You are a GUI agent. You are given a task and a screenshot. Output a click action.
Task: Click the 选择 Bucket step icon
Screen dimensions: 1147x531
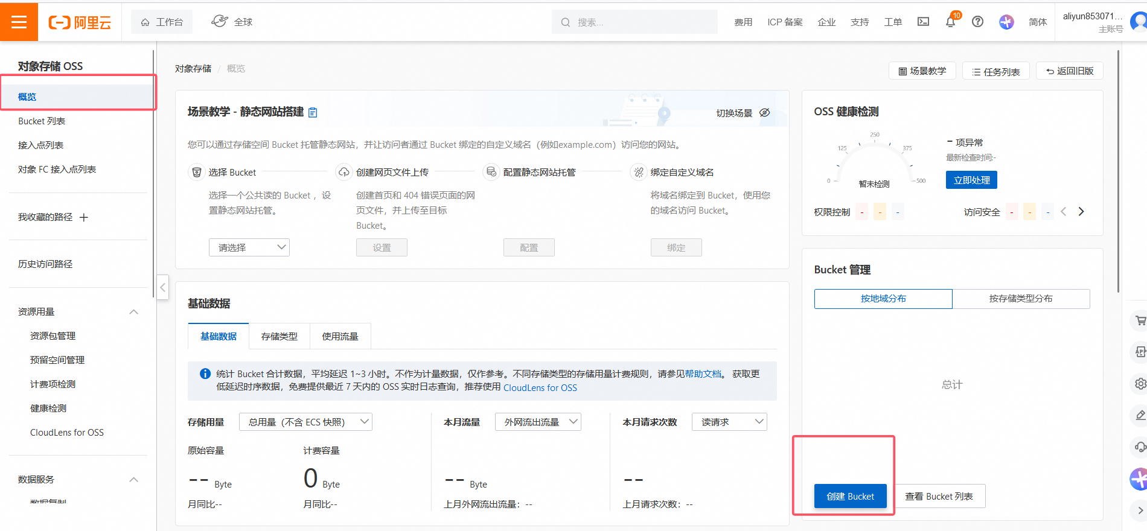click(196, 172)
